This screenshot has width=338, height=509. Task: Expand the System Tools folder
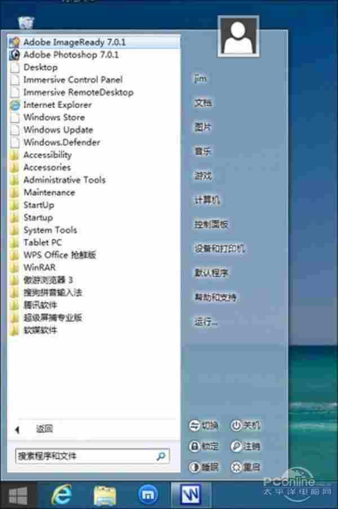pos(50,230)
